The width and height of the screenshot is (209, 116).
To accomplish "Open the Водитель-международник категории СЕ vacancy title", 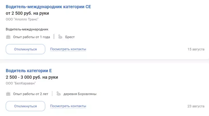I will click(x=48, y=7).
